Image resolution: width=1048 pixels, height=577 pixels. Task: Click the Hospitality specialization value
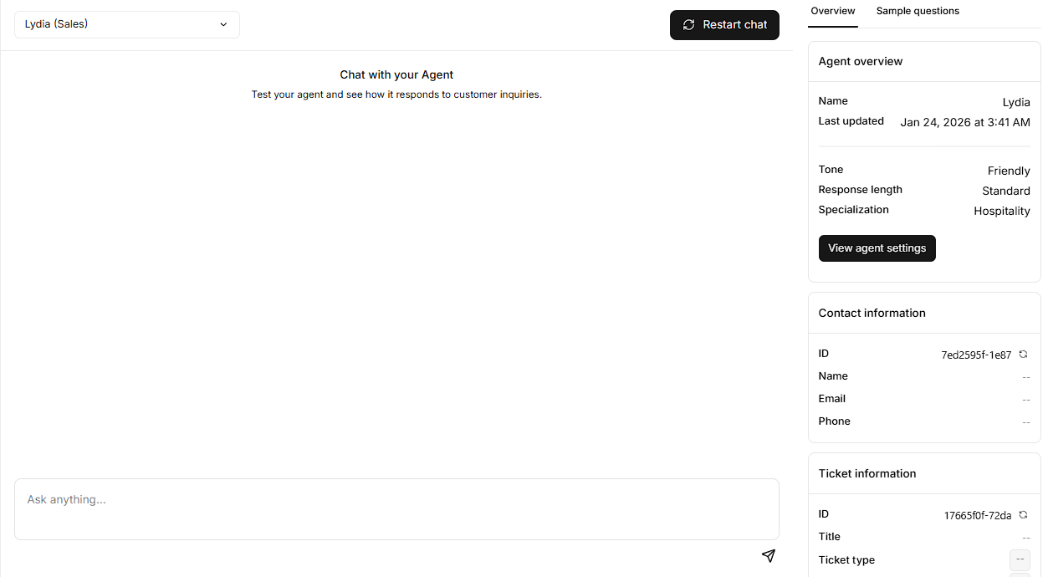coord(1001,211)
